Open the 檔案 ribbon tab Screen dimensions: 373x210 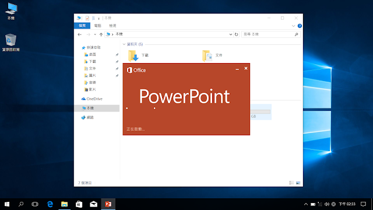pos(82,26)
